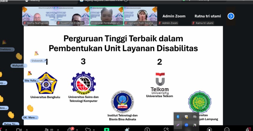The width and height of the screenshot is (253, 131).
Task: Click the Bluetooth icon in system tray popup
Action: click(x=178, y=117)
